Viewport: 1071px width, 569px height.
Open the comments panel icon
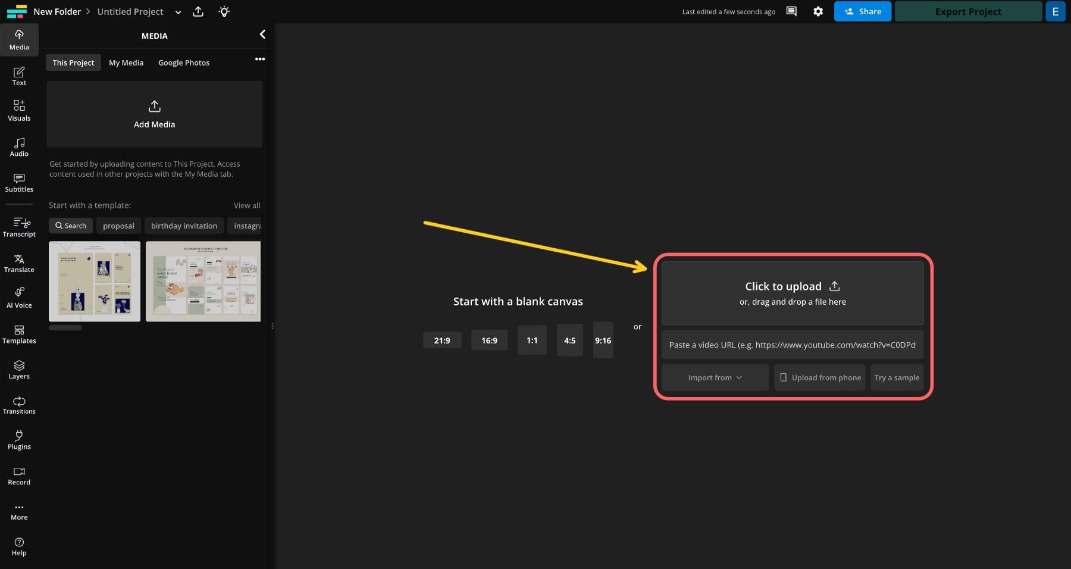[x=791, y=11]
